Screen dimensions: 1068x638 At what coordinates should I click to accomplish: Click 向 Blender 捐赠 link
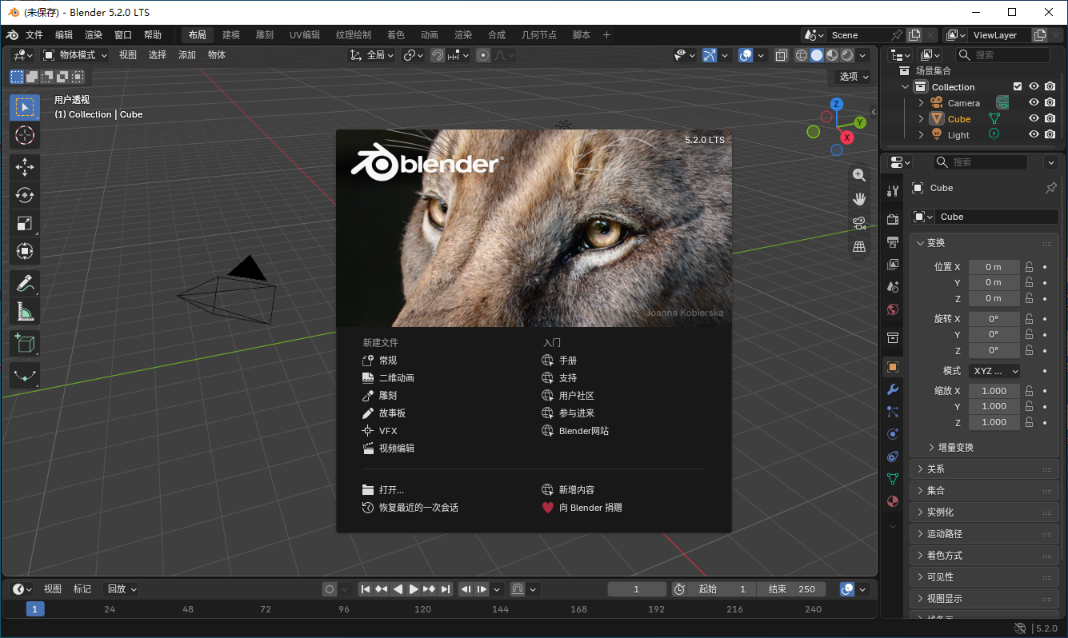582,508
